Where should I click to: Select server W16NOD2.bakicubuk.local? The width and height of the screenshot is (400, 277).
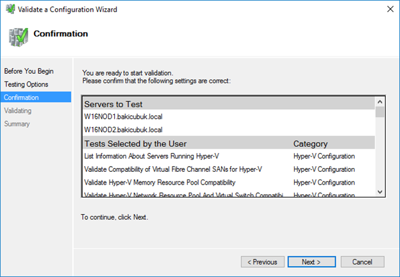pyautogui.click(x=123, y=130)
